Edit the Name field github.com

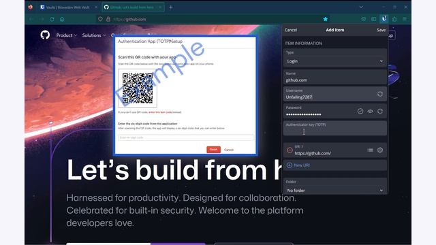335,77
